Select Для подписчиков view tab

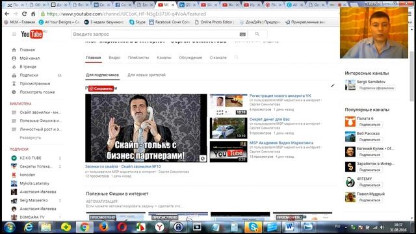(103, 75)
